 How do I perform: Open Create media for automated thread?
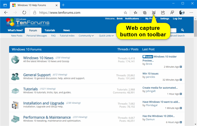[160, 88]
